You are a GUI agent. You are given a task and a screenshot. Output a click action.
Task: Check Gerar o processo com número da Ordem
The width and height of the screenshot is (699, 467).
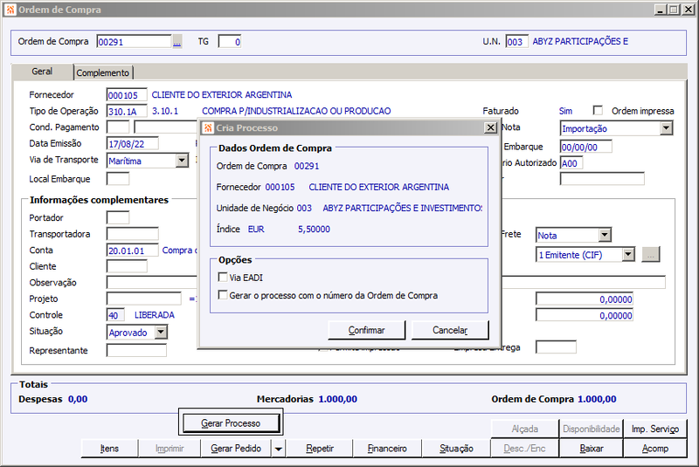tap(223, 295)
